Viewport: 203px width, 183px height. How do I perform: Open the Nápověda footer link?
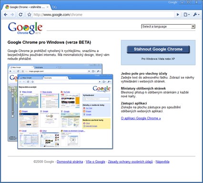tap(162, 162)
